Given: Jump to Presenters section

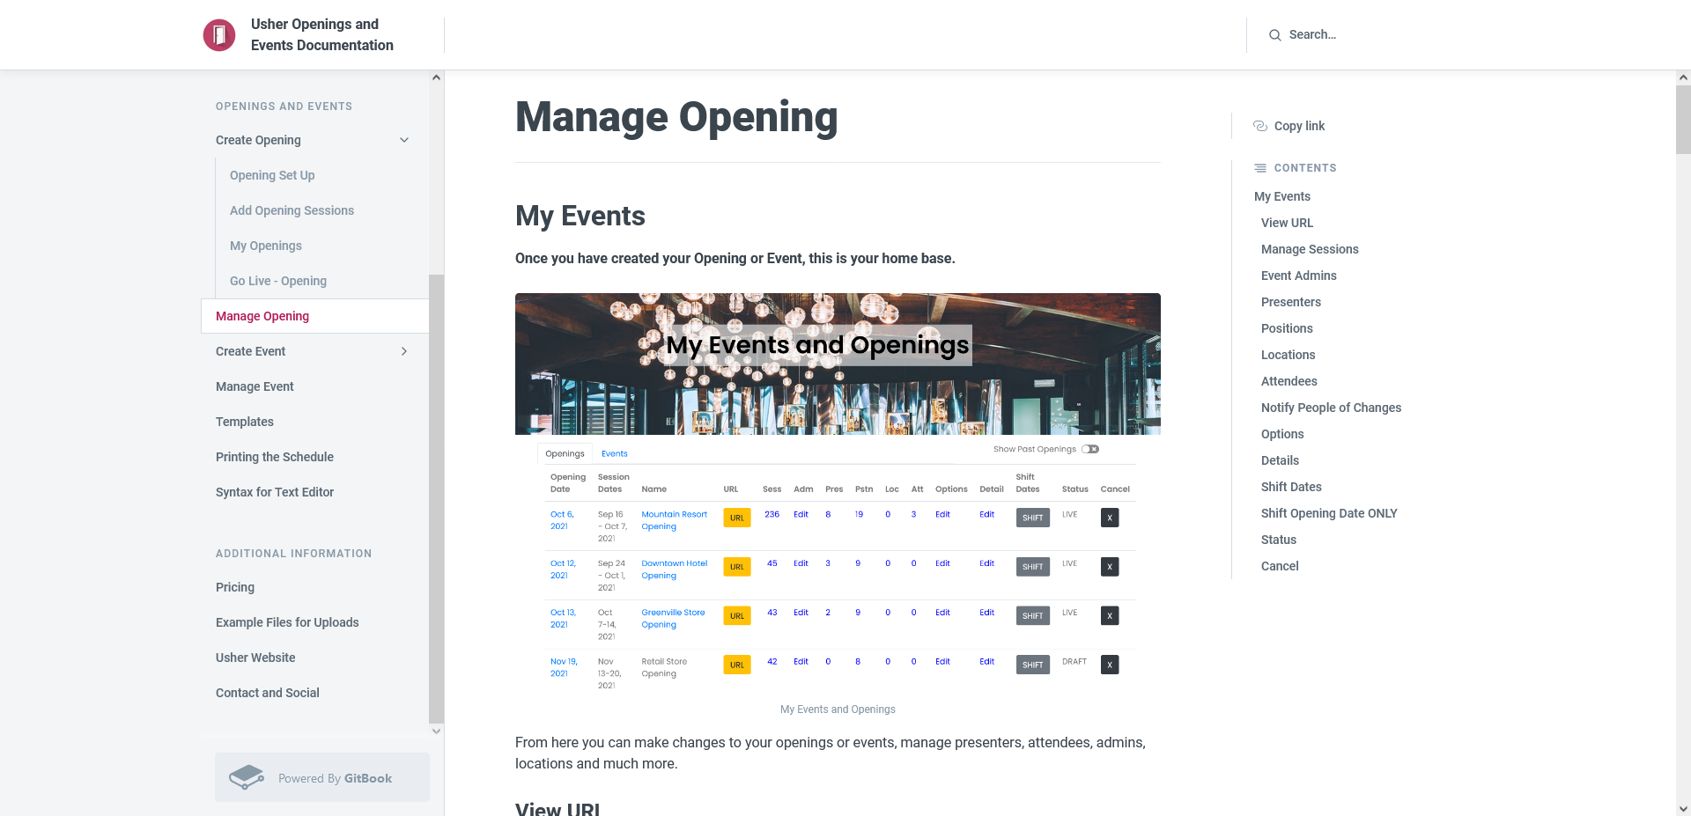Looking at the screenshot, I should point(1291,302).
